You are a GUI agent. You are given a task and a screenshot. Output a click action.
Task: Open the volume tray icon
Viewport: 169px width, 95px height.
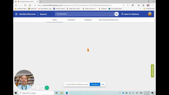133,93
